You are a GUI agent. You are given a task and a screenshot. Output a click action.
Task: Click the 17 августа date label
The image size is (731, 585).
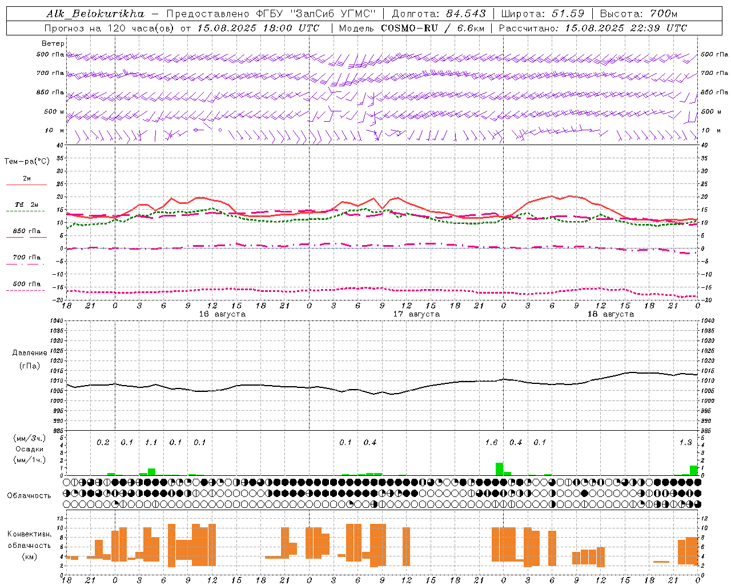pyautogui.click(x=416, y=314)
